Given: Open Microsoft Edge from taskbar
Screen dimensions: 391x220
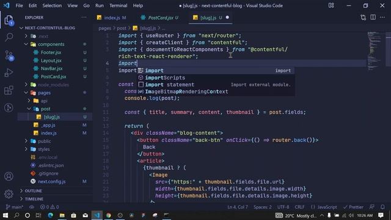Looking at the screenshot, I should click(50, 215).
